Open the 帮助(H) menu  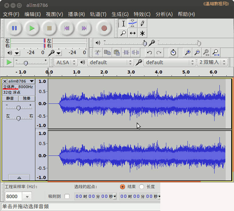pos(186,14)
